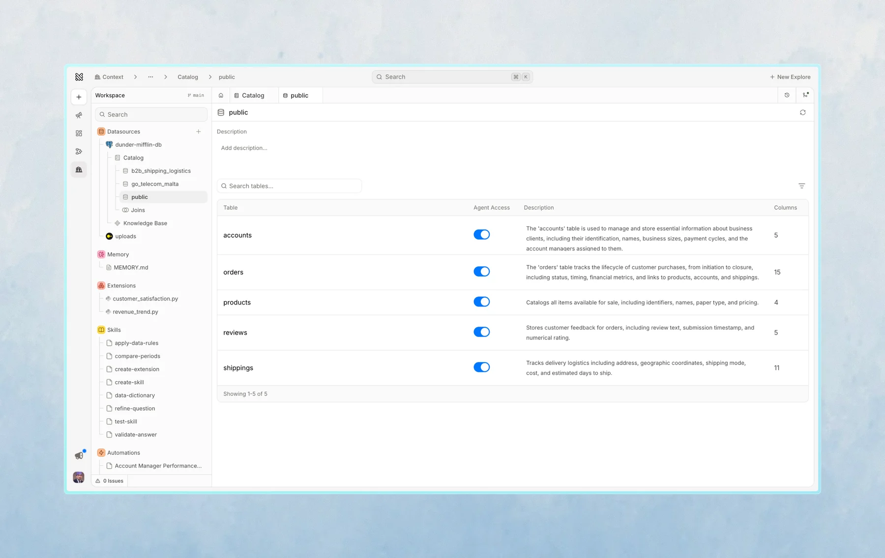Click the dunder-mifflin-db postgres icon
This screenshot has width=885, height=558.
109,144
